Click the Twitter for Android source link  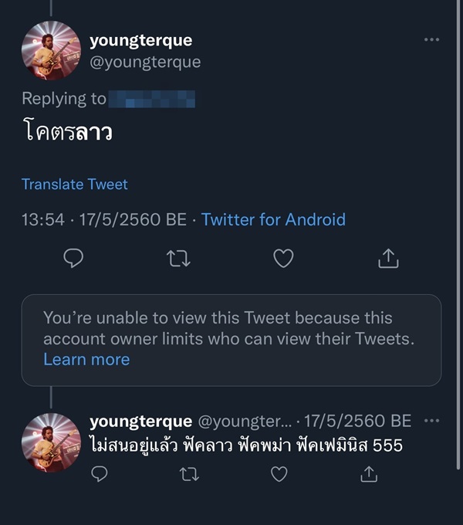(273, 219)
